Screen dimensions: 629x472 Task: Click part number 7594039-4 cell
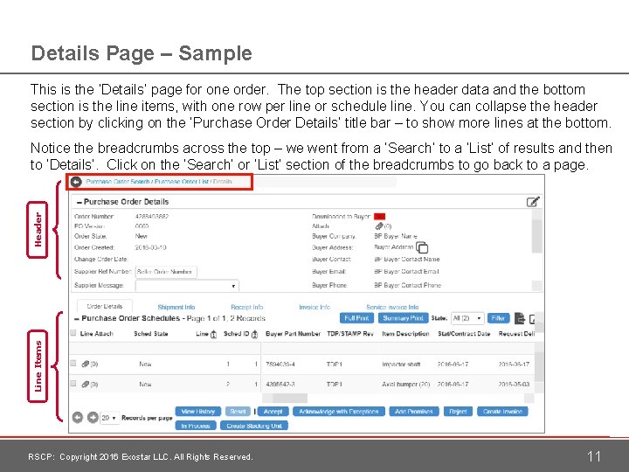click(280, 364)
